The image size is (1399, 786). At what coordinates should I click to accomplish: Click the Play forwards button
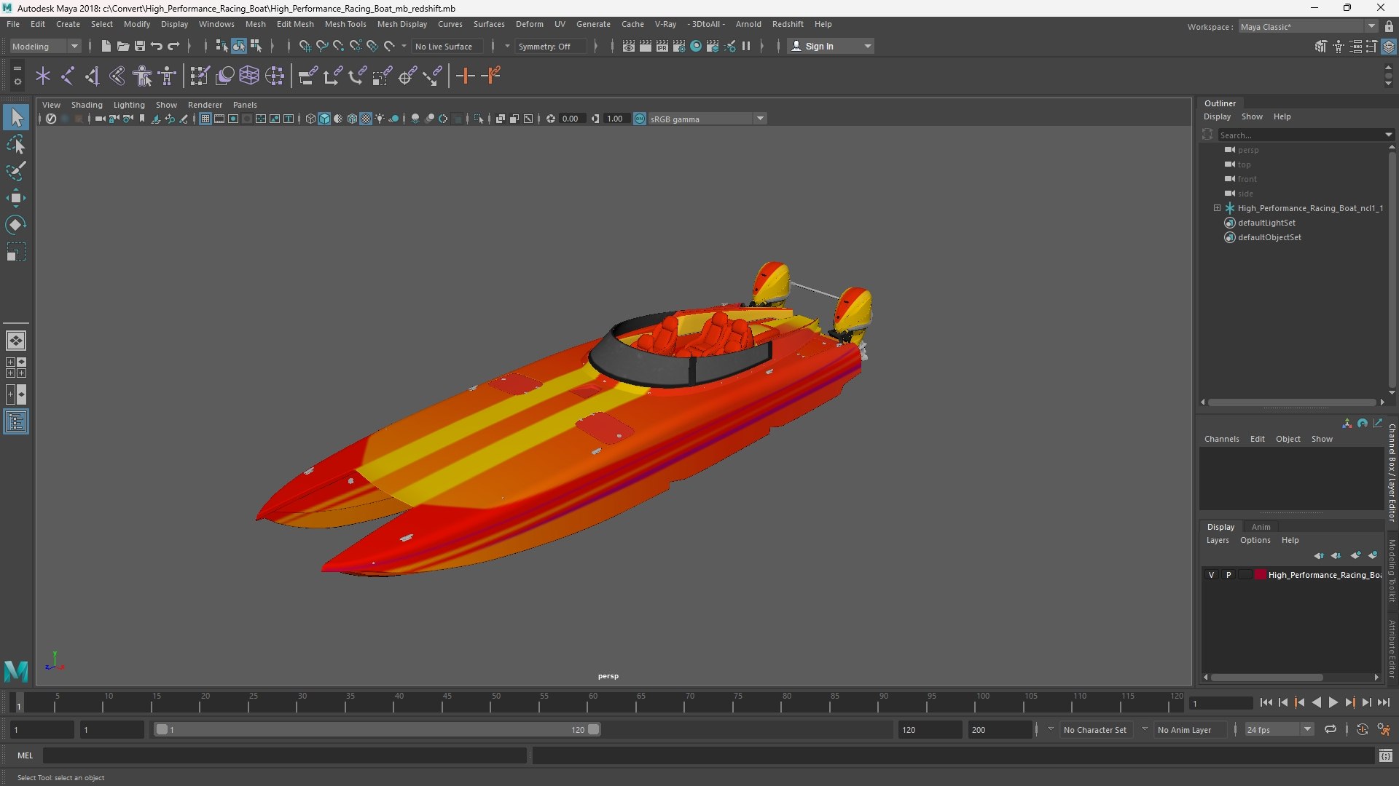point(1333,703)
